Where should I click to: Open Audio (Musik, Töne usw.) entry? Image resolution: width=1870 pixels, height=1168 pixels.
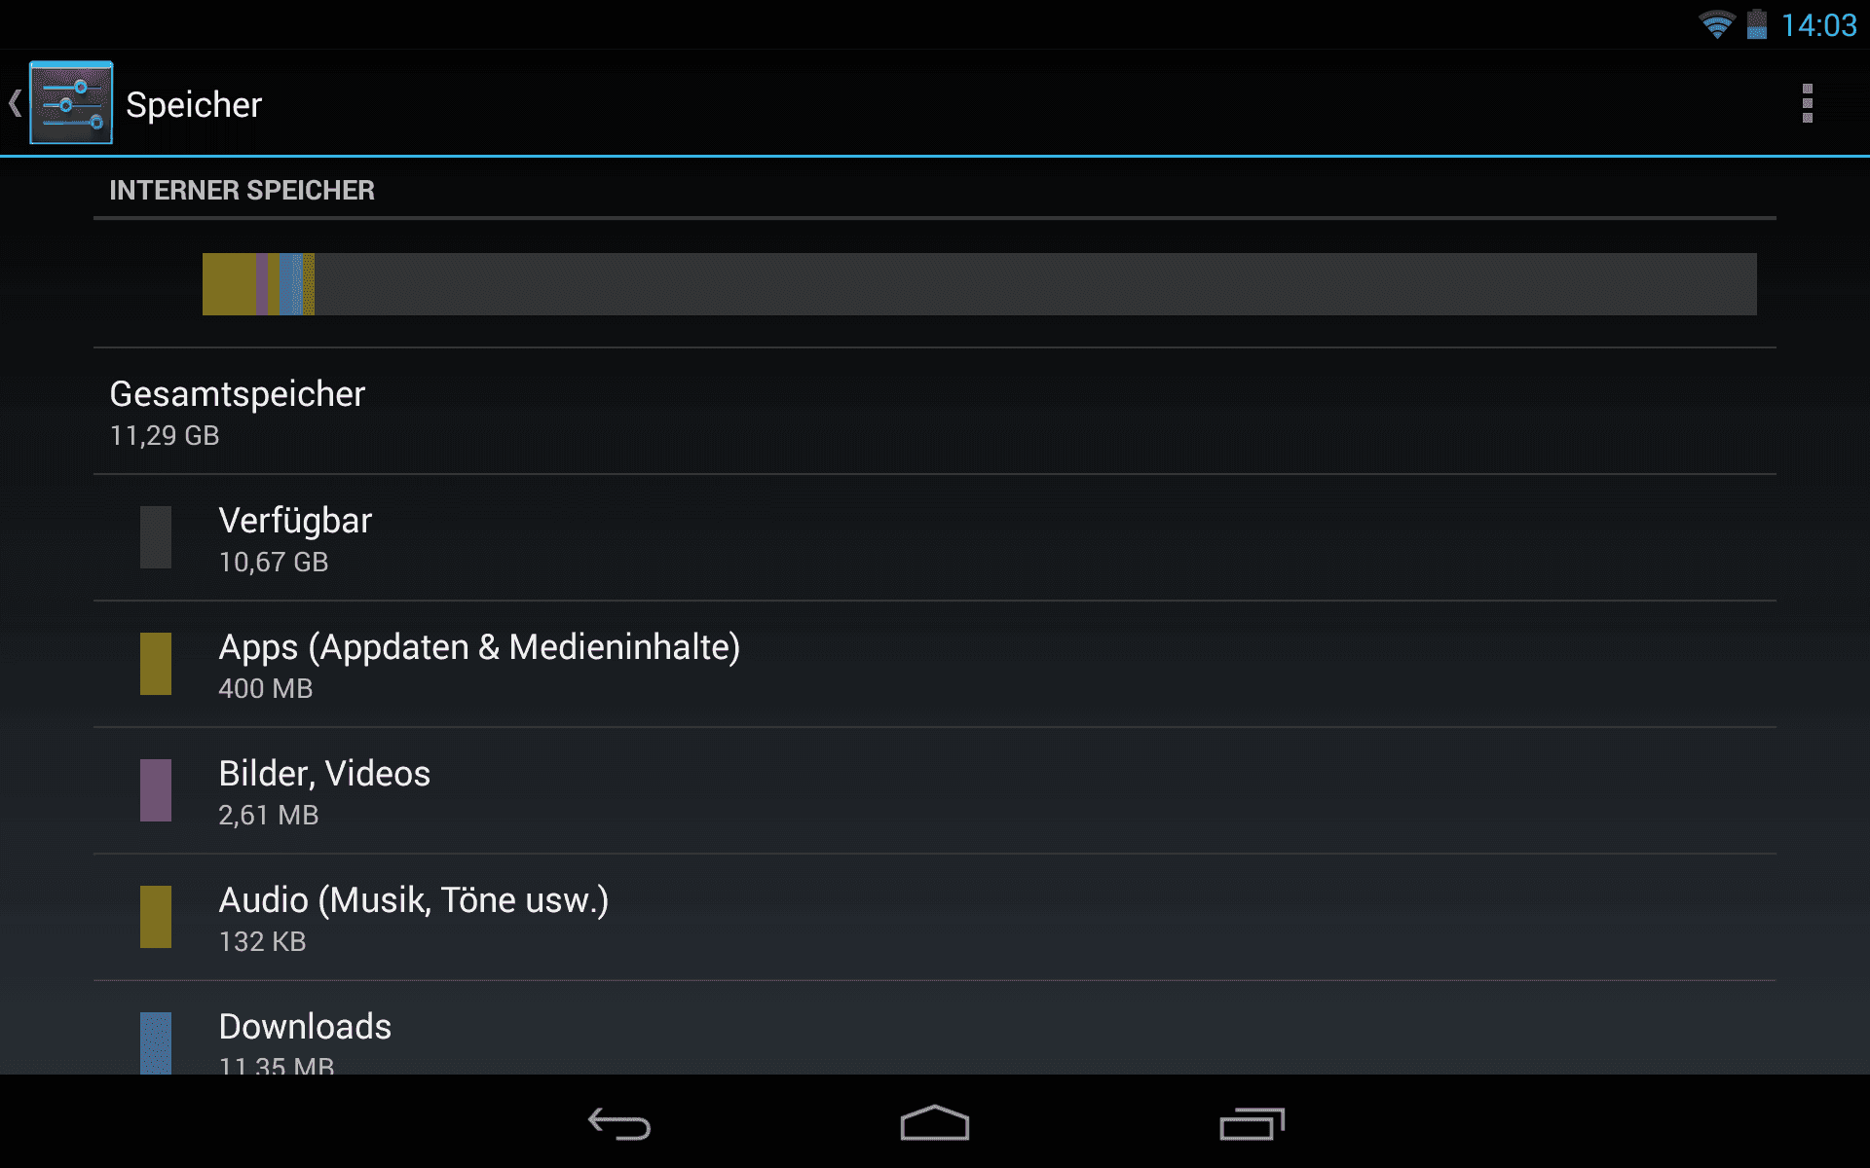[935, 917]
